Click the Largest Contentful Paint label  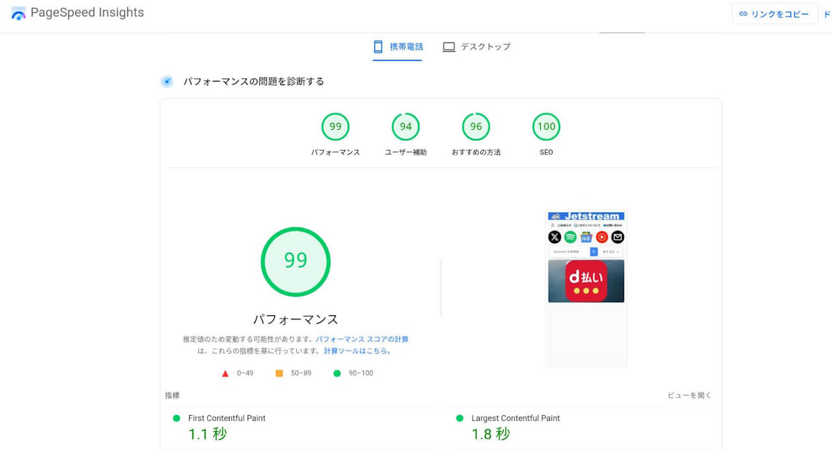click(515, 418)
